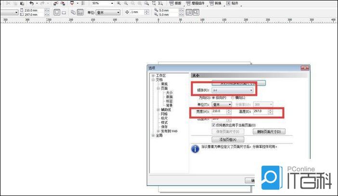The image size is (338, 196).
Task: Click the 宽度(W) 210.0 input field
Action: 219,111
